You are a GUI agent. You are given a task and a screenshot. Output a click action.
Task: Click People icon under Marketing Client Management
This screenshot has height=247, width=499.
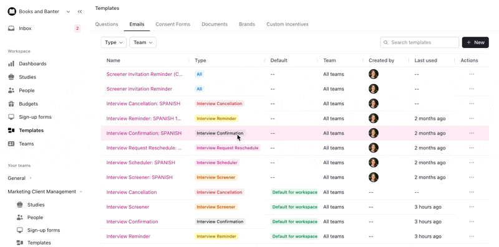(x=20, y=217)
